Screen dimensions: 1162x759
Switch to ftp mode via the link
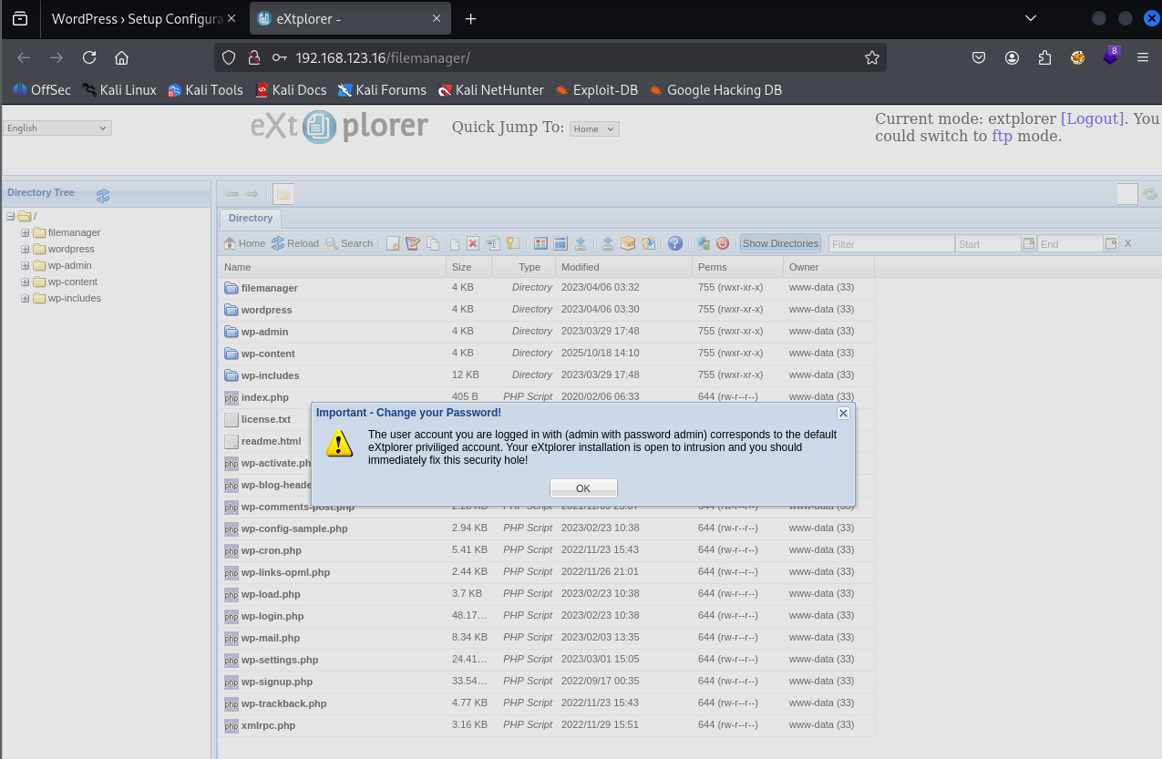click(1002, 136)
